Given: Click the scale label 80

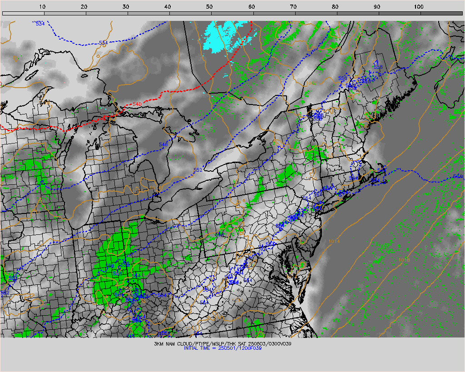Looking at the screenshot, I should [x=335, y=7].
